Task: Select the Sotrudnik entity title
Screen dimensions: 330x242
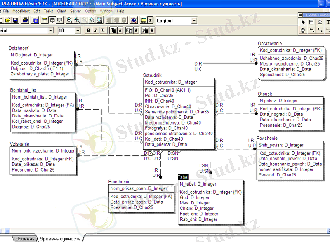Action: pos(152,75)
